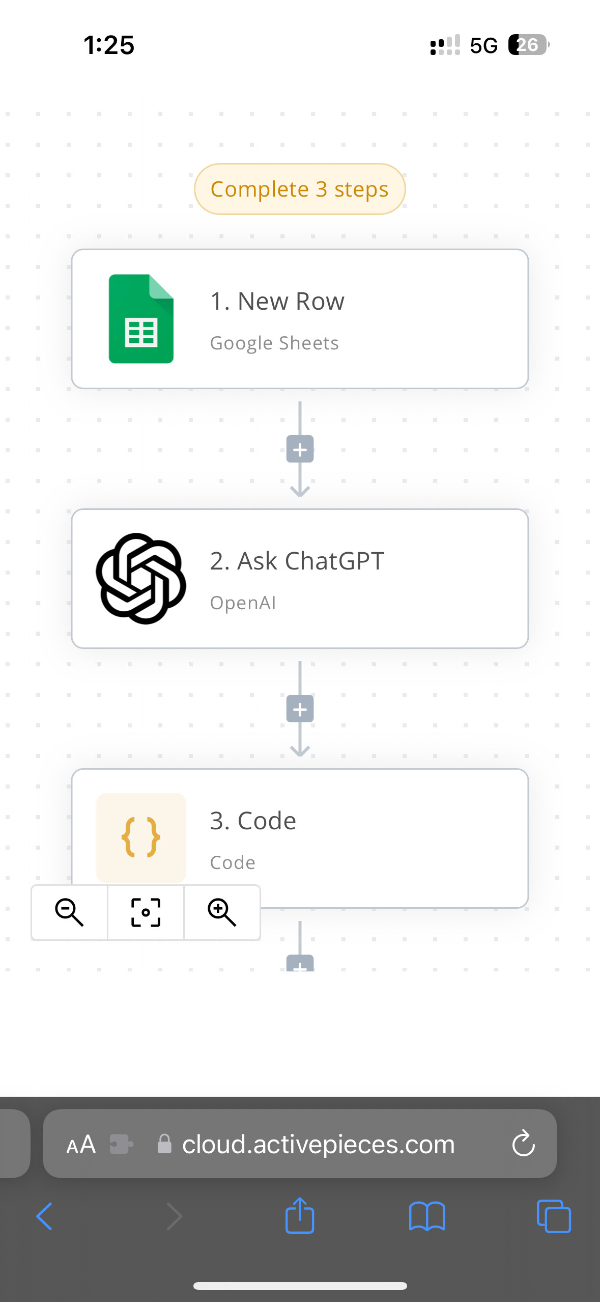
Task: Select the 1. New Row step
Action: click(x=300, y=319)
